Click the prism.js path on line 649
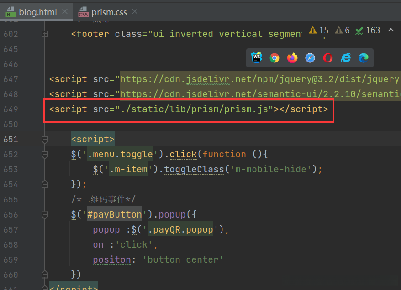Viewport: 401px width, 290px height. pos(194,109)
